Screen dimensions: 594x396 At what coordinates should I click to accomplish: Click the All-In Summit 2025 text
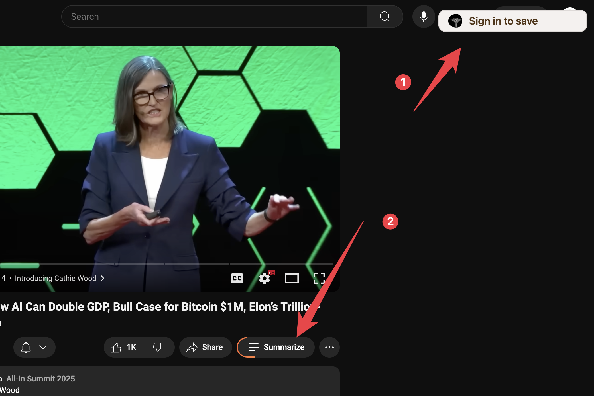[40, 379]
